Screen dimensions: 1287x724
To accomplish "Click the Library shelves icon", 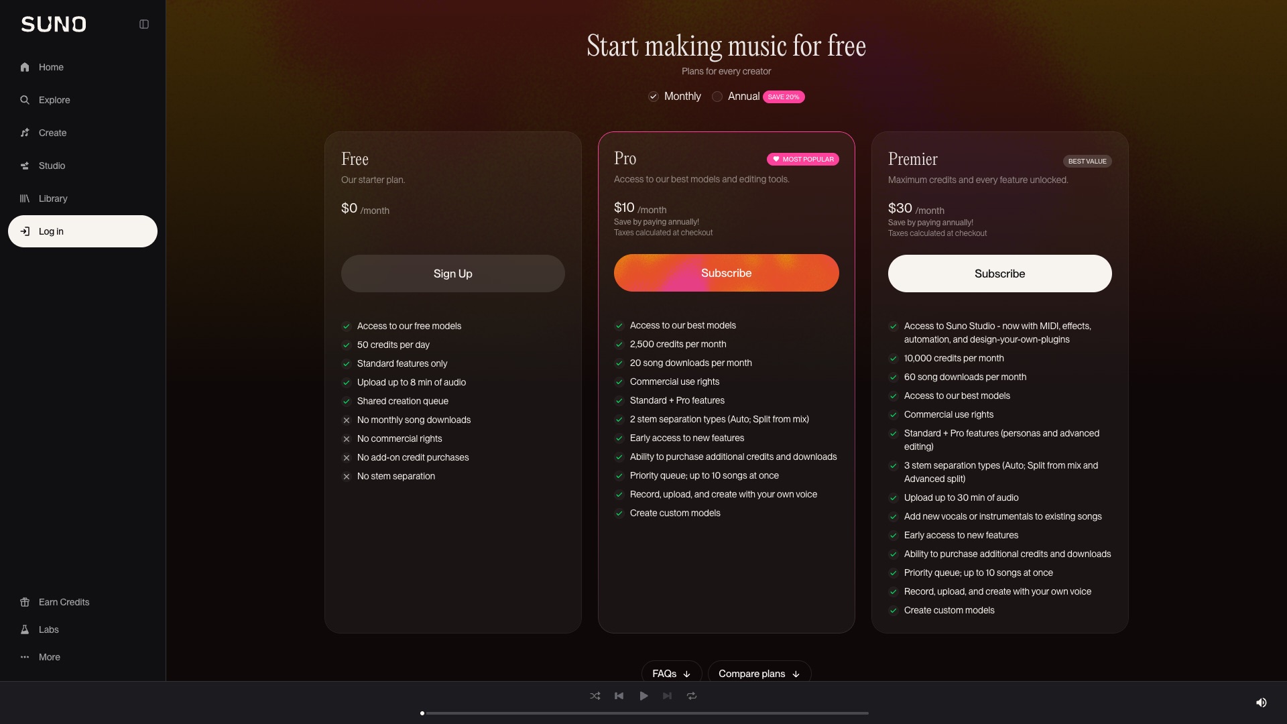I will click(25, 198).
